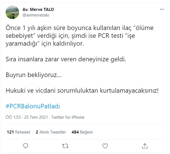Retweet using the arrows icon
This screenshot has width=170, height=154.
65,146
